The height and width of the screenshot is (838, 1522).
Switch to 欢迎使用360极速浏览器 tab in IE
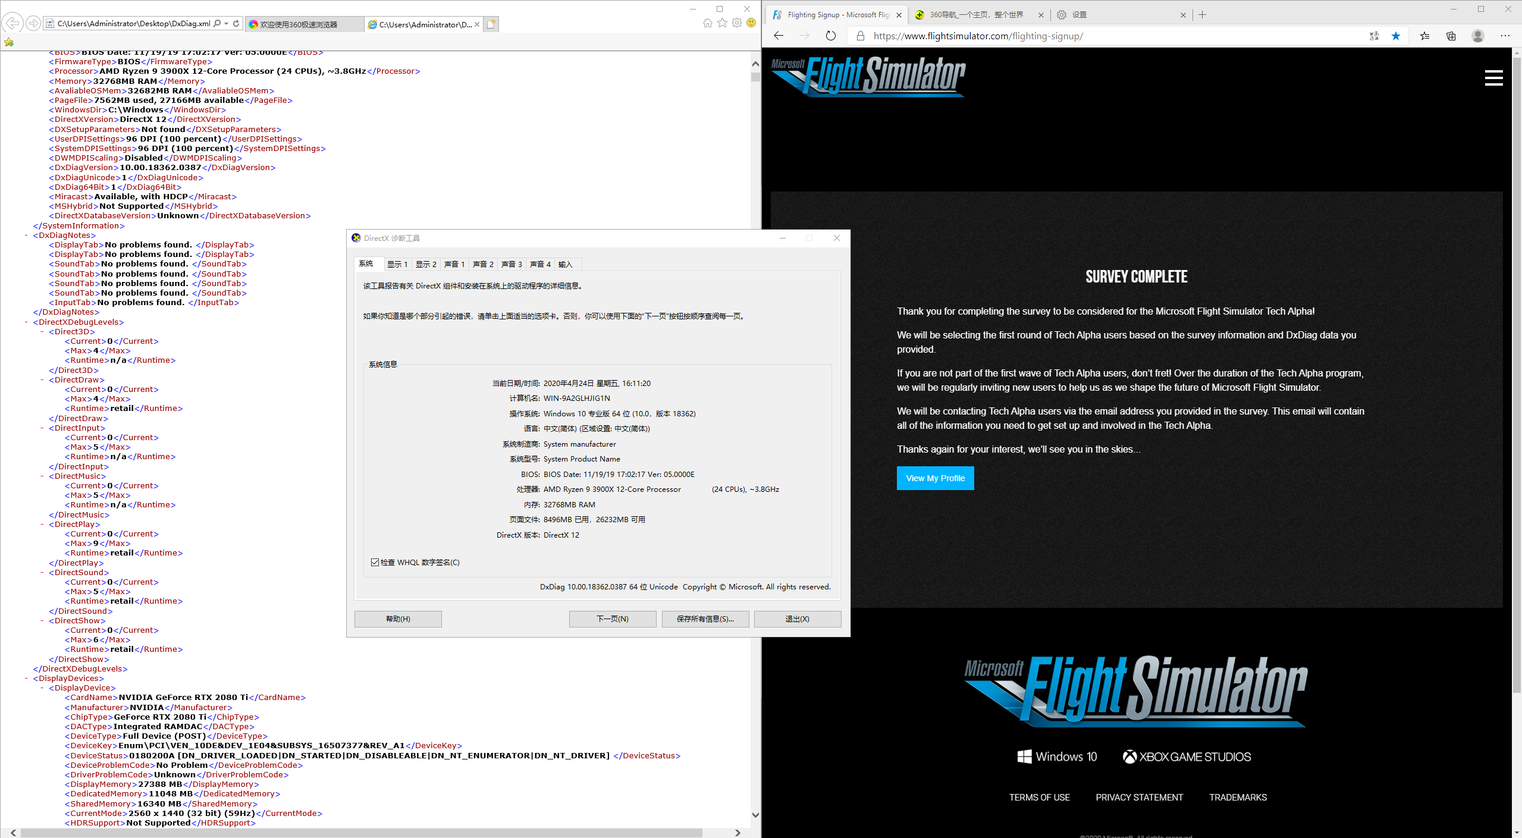[305, 24]
